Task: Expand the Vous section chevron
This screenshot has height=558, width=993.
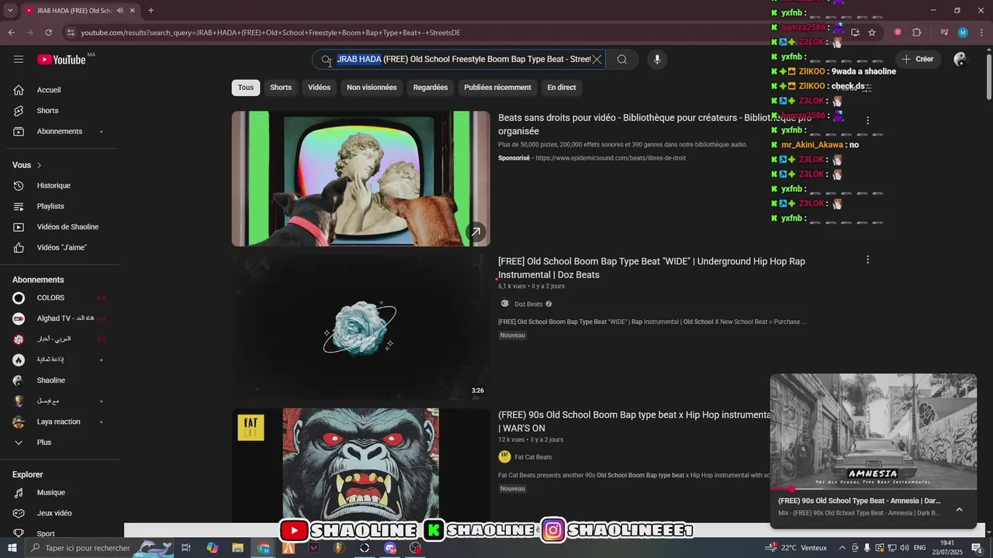Action: tap(39, 165)
